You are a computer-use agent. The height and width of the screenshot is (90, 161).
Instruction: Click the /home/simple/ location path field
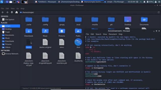coord(88,12)
